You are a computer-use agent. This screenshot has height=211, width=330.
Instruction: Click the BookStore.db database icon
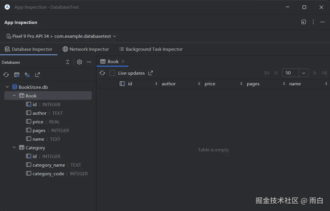coord(15,87)
